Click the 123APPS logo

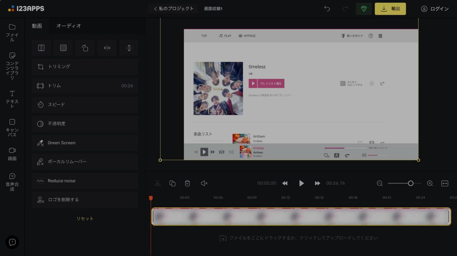(x=26, y=9)
